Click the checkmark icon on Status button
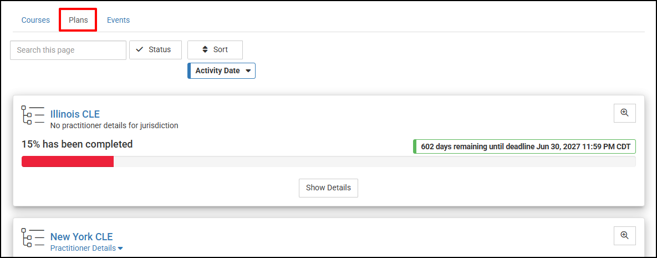 (x=140, y=49)
